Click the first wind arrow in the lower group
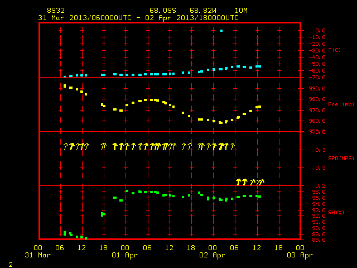 (x=238, y=182)
